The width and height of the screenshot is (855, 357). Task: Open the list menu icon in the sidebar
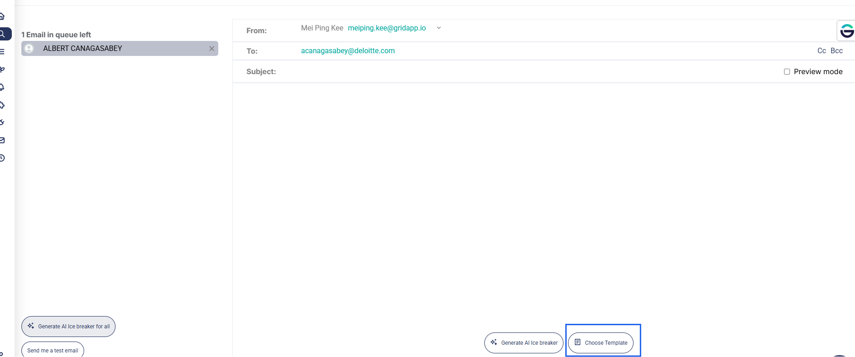point(2,51)
